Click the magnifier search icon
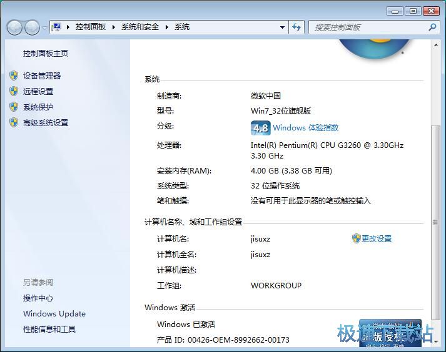446x352 pixels. 432,27
